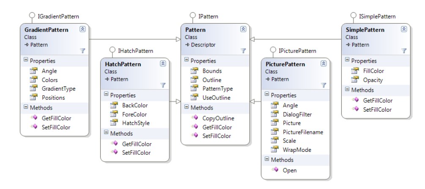
Task: Collapse Methods section in Pattern class
Action: click(187, 108)
